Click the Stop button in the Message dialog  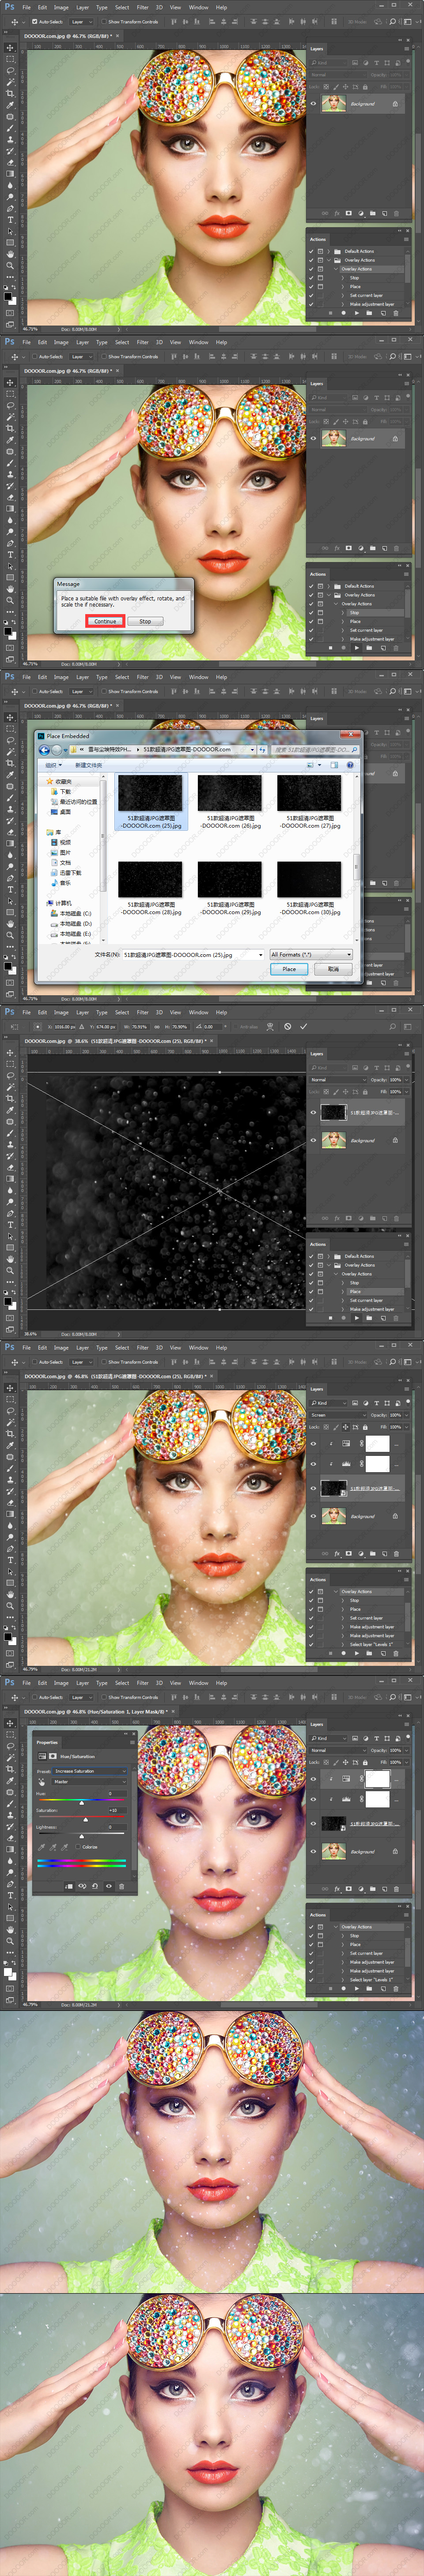point(145,621)
